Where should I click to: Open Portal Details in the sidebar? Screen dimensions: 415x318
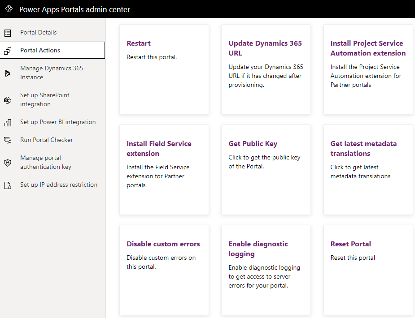click(x=52, y=33)
